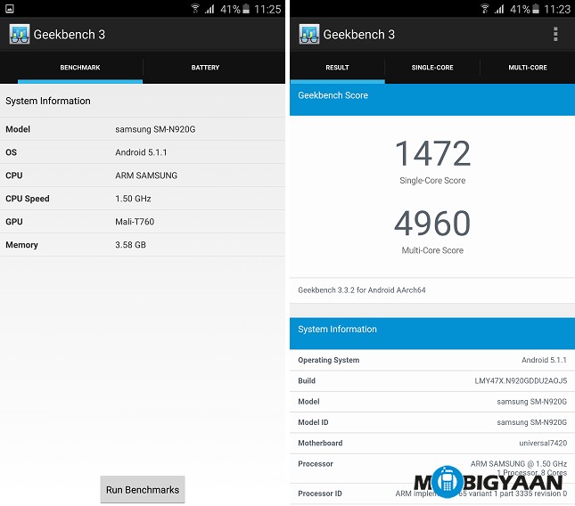Tap the System Information heading on left screen

[x=47, y=101]
